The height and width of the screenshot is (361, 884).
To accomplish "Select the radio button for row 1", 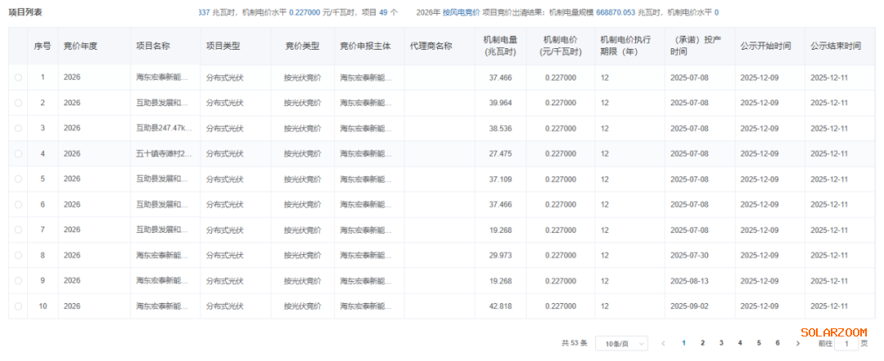I will coord(18,78).
